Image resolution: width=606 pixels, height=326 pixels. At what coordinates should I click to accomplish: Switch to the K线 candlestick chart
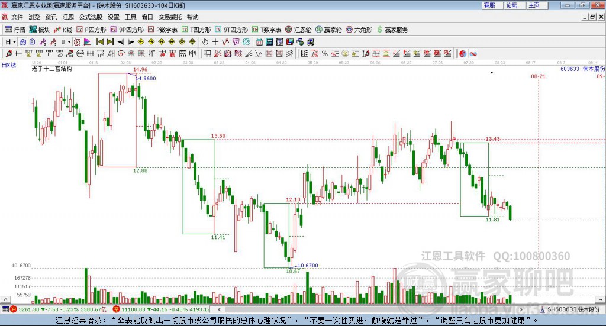click(63, 30)
